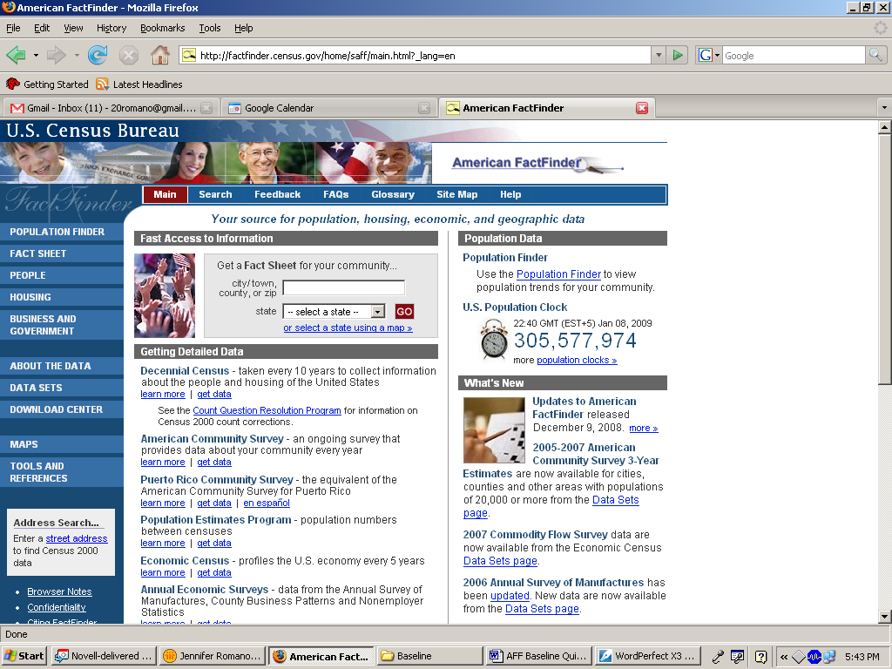The height and width of the screenshot is (669, 892).
Task: Select MAPS in the left sidebar
Action: click(x=62, y=444)
